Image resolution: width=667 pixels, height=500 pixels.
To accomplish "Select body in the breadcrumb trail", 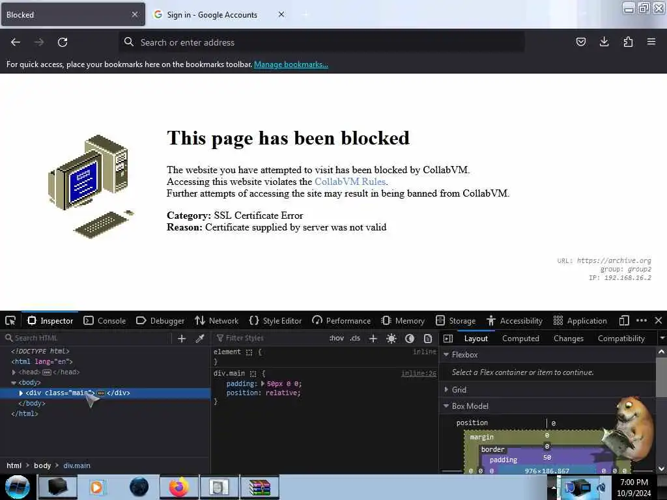I will pos(42,465).
